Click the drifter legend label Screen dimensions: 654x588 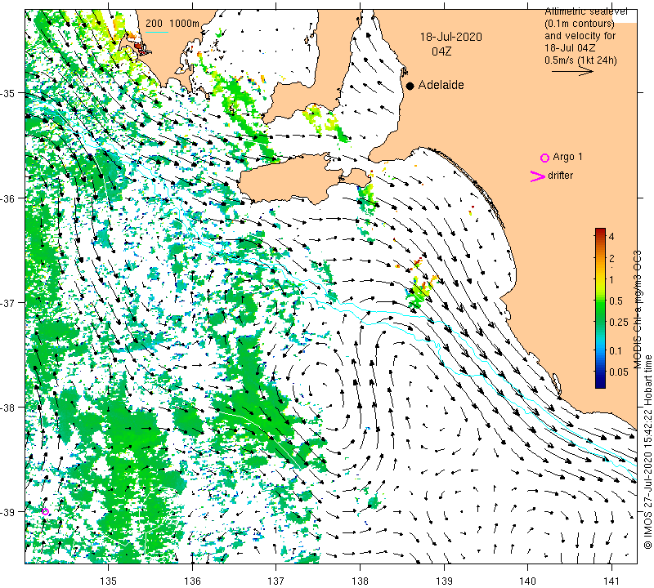[x=560, y=176]
